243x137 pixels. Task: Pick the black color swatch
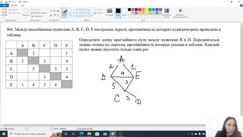coord(129,10)
